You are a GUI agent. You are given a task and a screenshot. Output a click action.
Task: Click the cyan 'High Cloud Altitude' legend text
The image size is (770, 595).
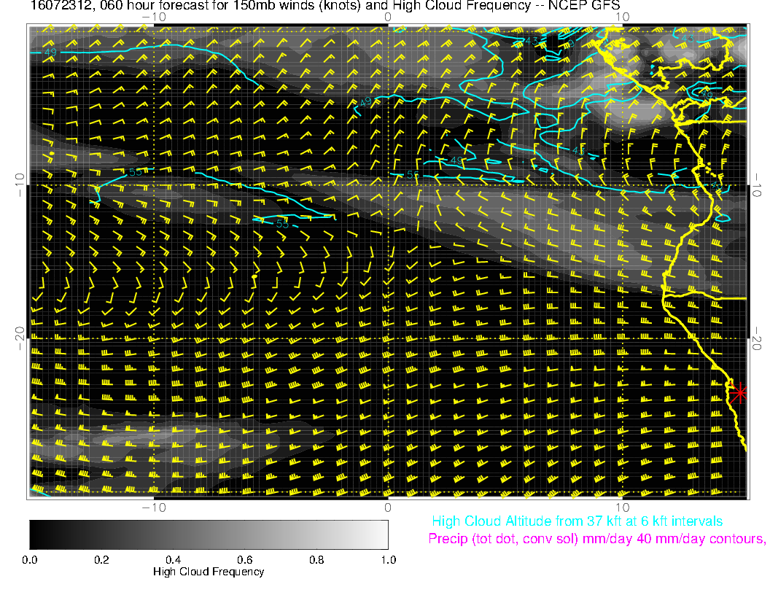pos(577,521)
